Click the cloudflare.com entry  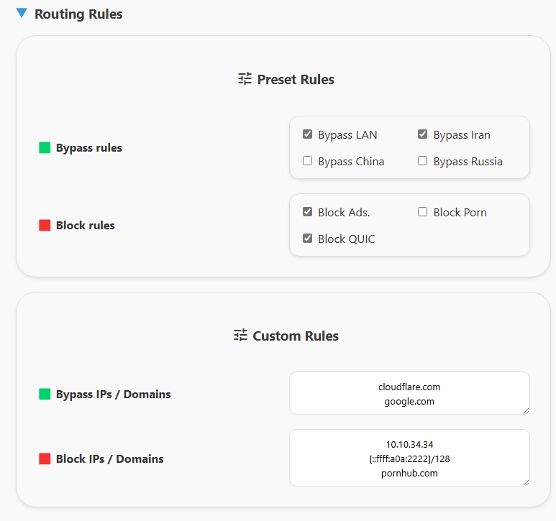[409, 387]
